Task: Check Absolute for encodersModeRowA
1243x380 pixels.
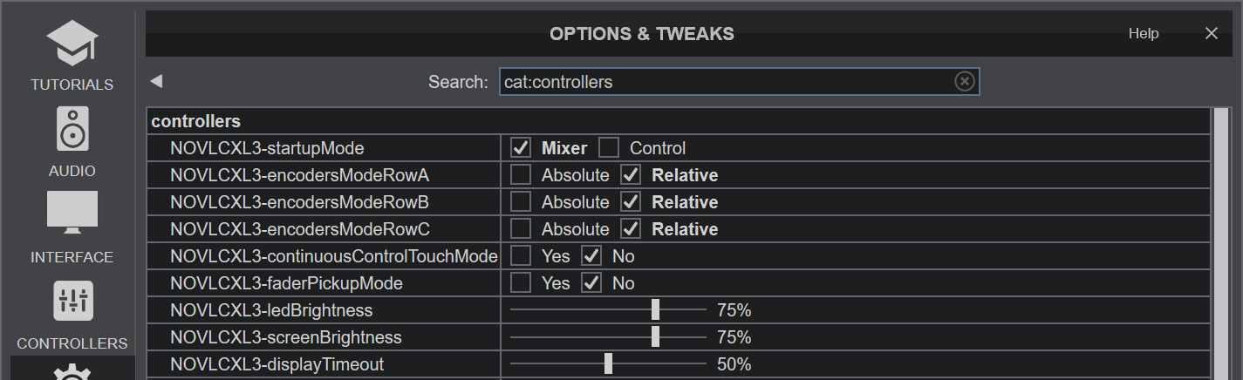Action: [521, 175]
